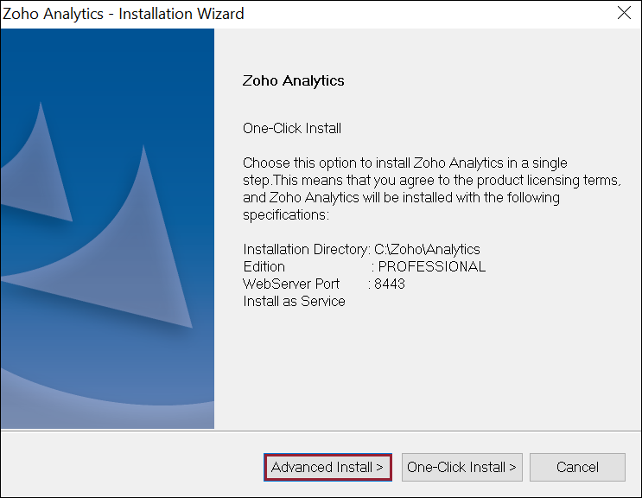Click the Advanced Install button
This screenshot has height=498, width=642.
point(327,467)
